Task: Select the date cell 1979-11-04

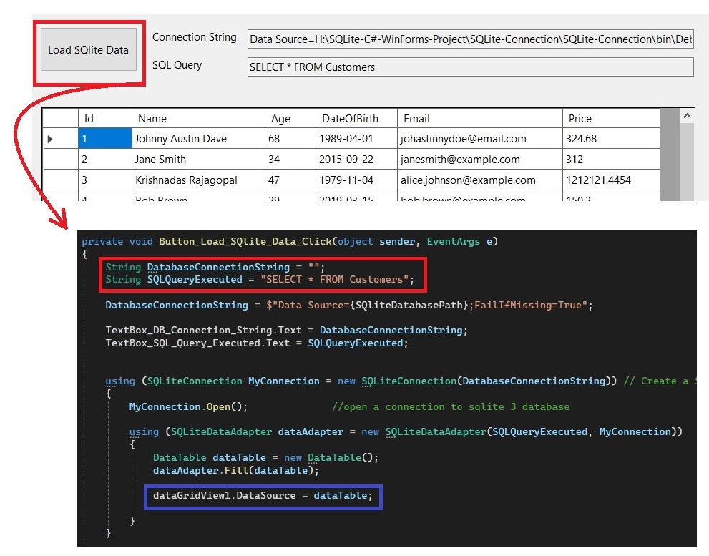Action: [x=356, y=180]
